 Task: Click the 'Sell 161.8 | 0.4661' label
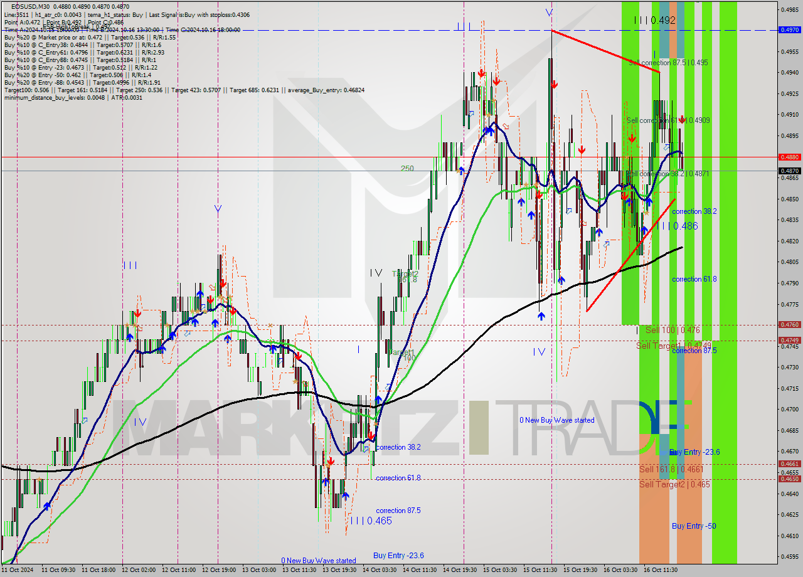671,469
